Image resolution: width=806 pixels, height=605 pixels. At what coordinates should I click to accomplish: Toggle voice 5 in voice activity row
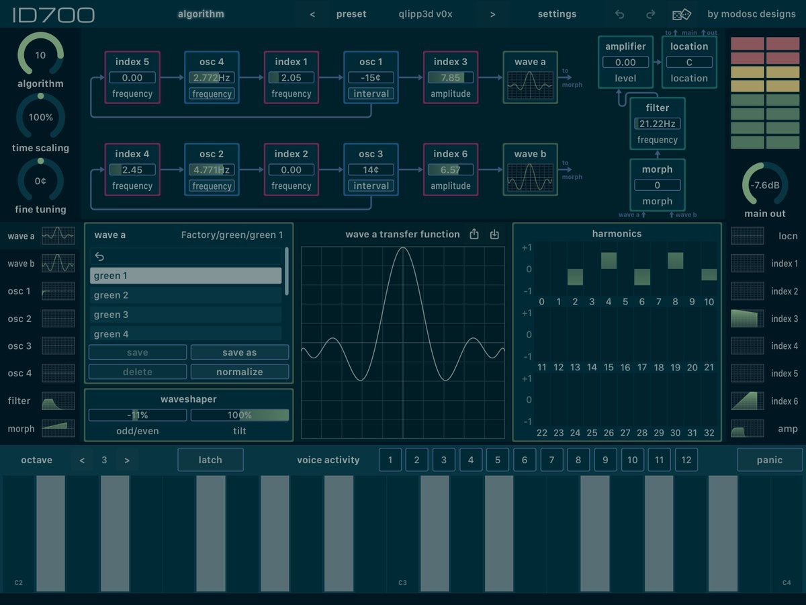coord(497,460)
